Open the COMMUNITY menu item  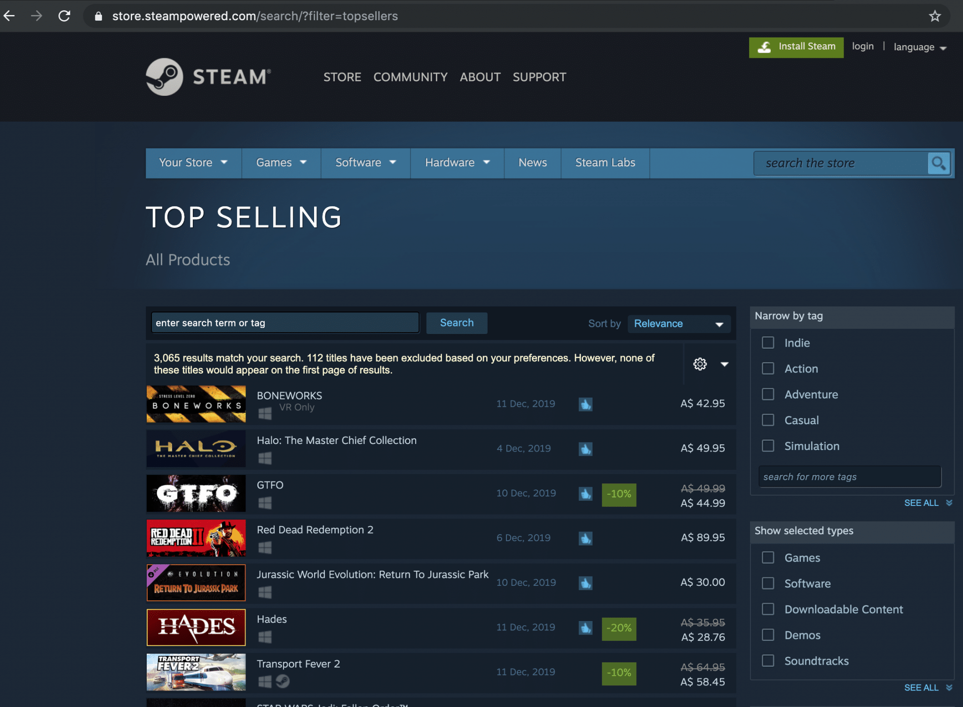[410, 77]
